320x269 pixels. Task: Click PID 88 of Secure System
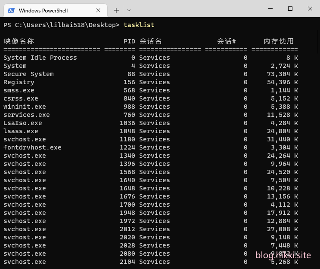131,74
